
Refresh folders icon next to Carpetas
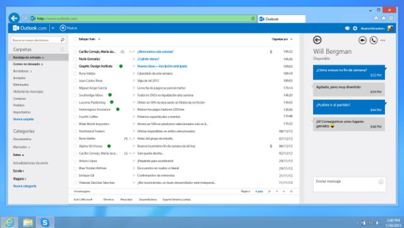pyautogui.click(x=62, y=49)
